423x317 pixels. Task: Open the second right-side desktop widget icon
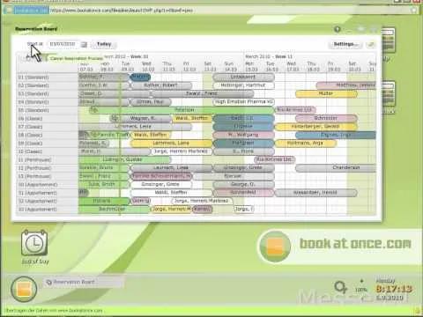point(389,94)
